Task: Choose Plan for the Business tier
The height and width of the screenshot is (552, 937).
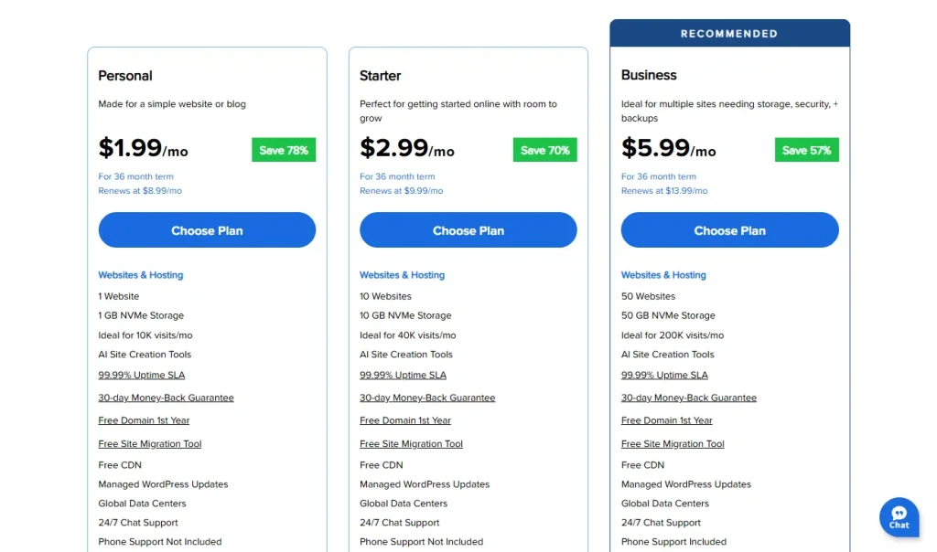Action: (729, 229)
